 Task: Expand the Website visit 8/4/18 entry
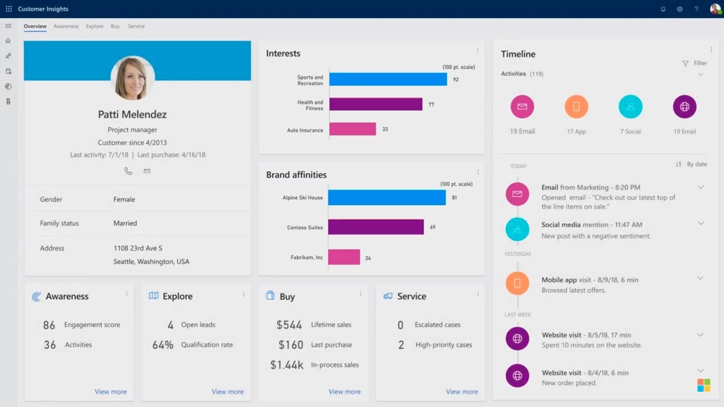click(700, 371)
